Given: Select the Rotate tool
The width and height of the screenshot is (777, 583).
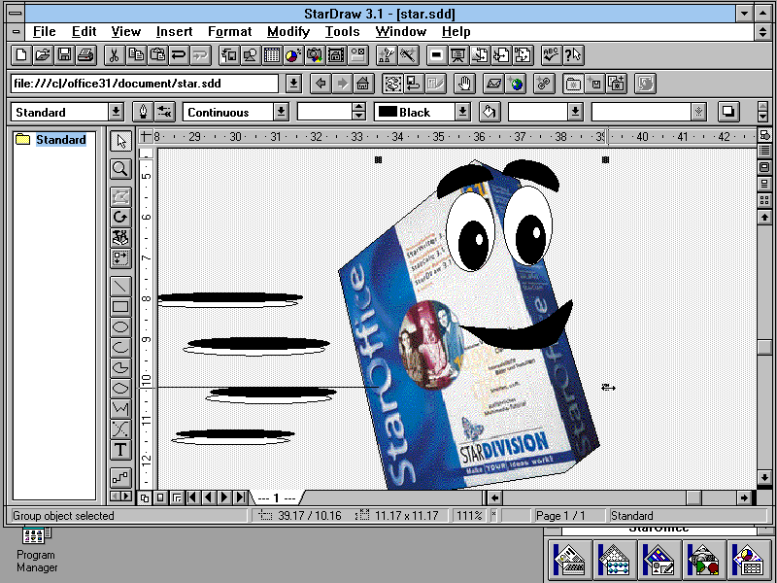Looking at the screenshot, I should 120,216.
